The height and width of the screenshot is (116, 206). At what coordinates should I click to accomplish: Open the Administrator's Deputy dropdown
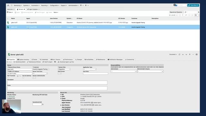click(x=150, y=71)
